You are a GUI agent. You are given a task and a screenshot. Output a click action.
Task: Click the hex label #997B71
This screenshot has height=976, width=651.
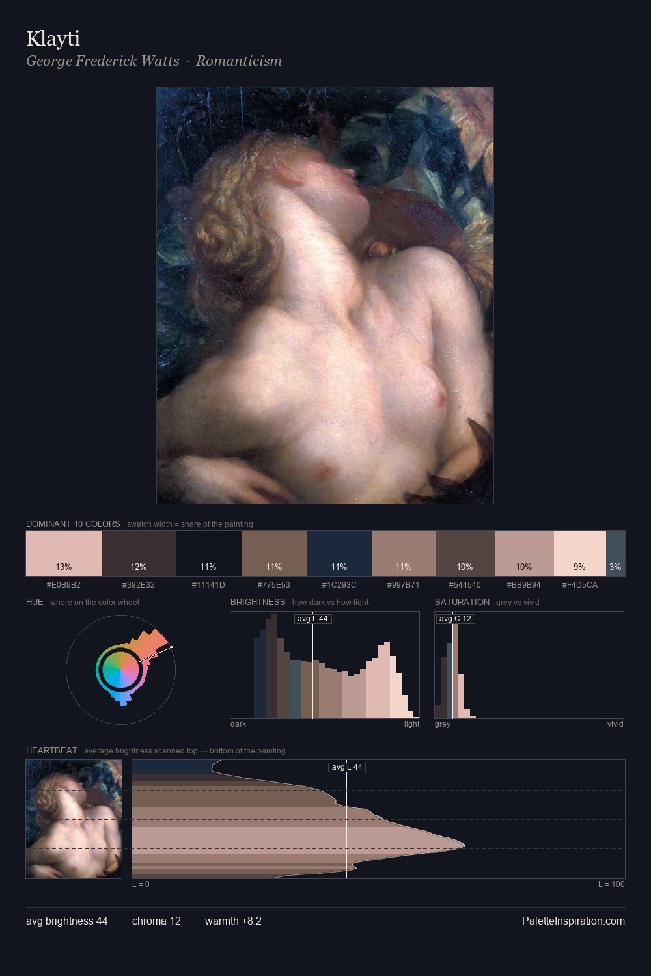[x=404, y=585]
